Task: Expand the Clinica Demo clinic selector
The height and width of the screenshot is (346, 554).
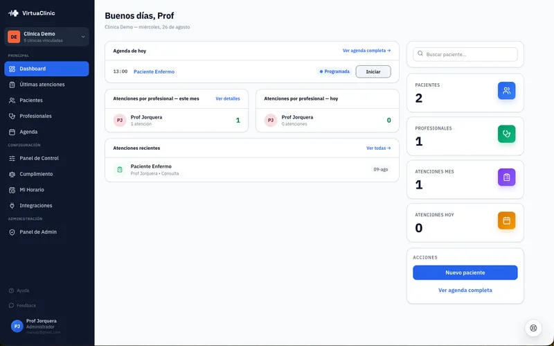Action: coord(46,37)
